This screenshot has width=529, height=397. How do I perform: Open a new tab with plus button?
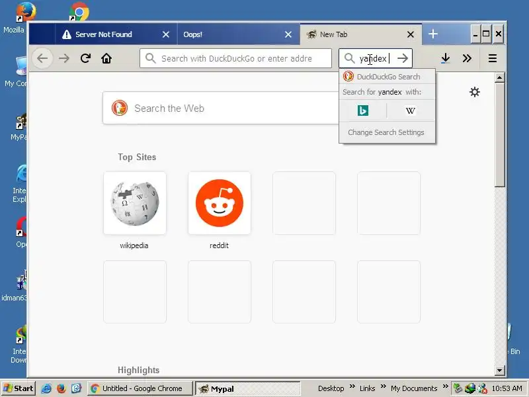pyautogui.click(x=433, y=34)
